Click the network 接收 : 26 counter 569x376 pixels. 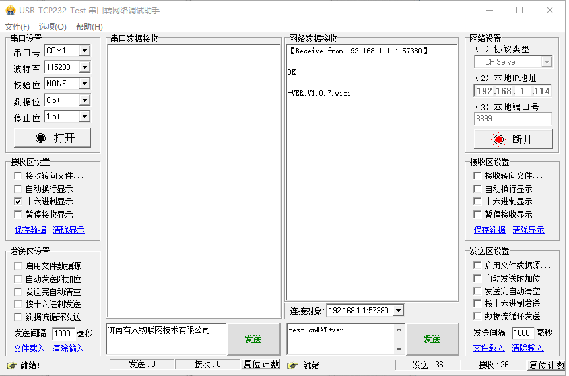click(494, 365)
